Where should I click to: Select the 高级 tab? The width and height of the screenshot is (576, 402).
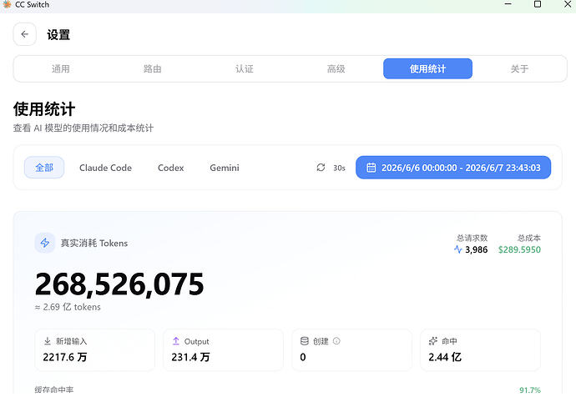tap(336, 68)
